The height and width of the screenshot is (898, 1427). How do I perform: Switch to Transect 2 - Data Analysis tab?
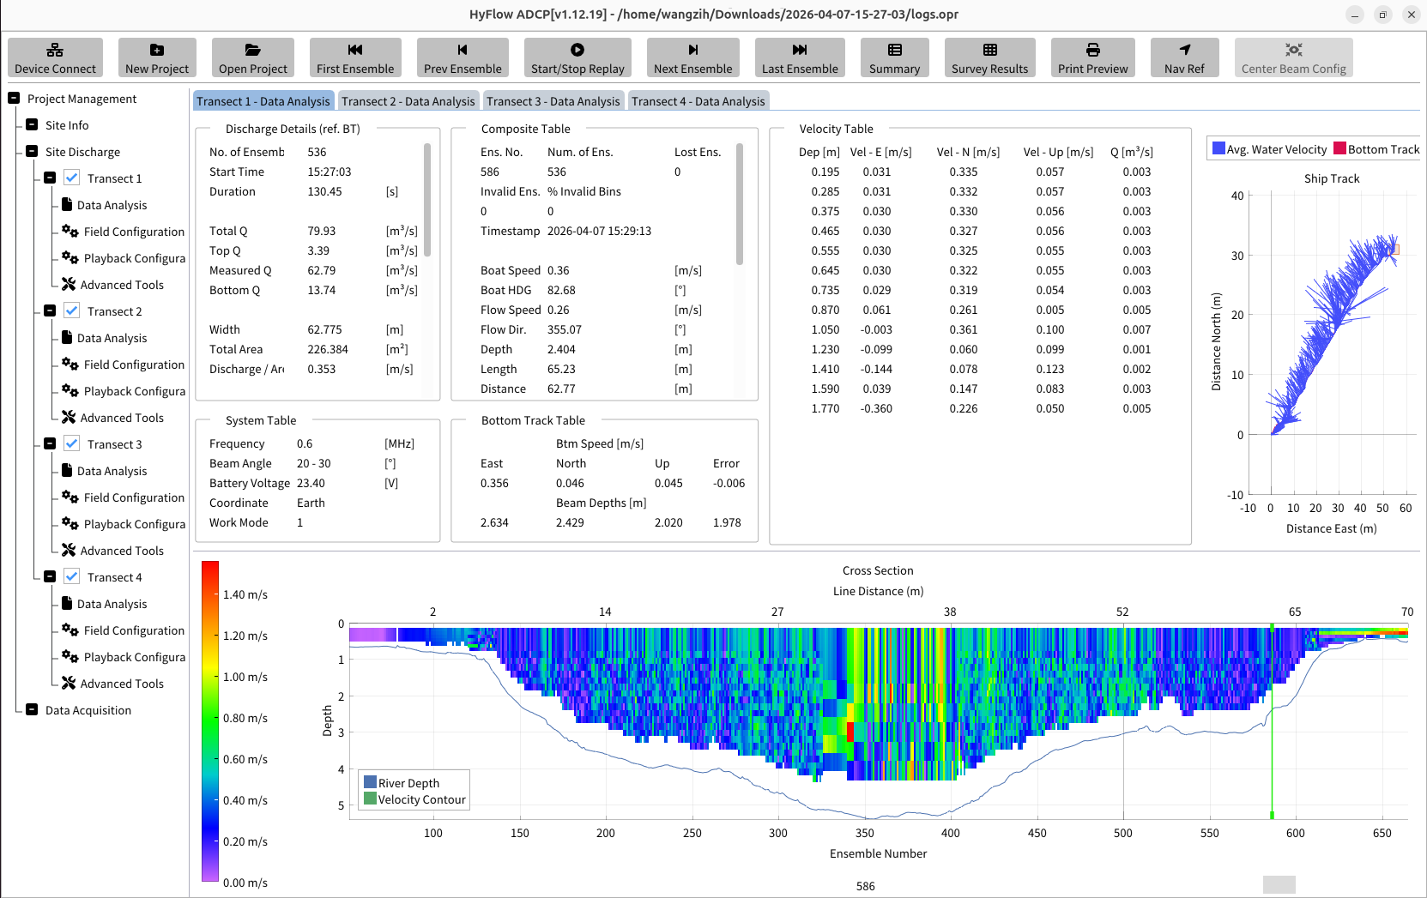pos(408,101)
